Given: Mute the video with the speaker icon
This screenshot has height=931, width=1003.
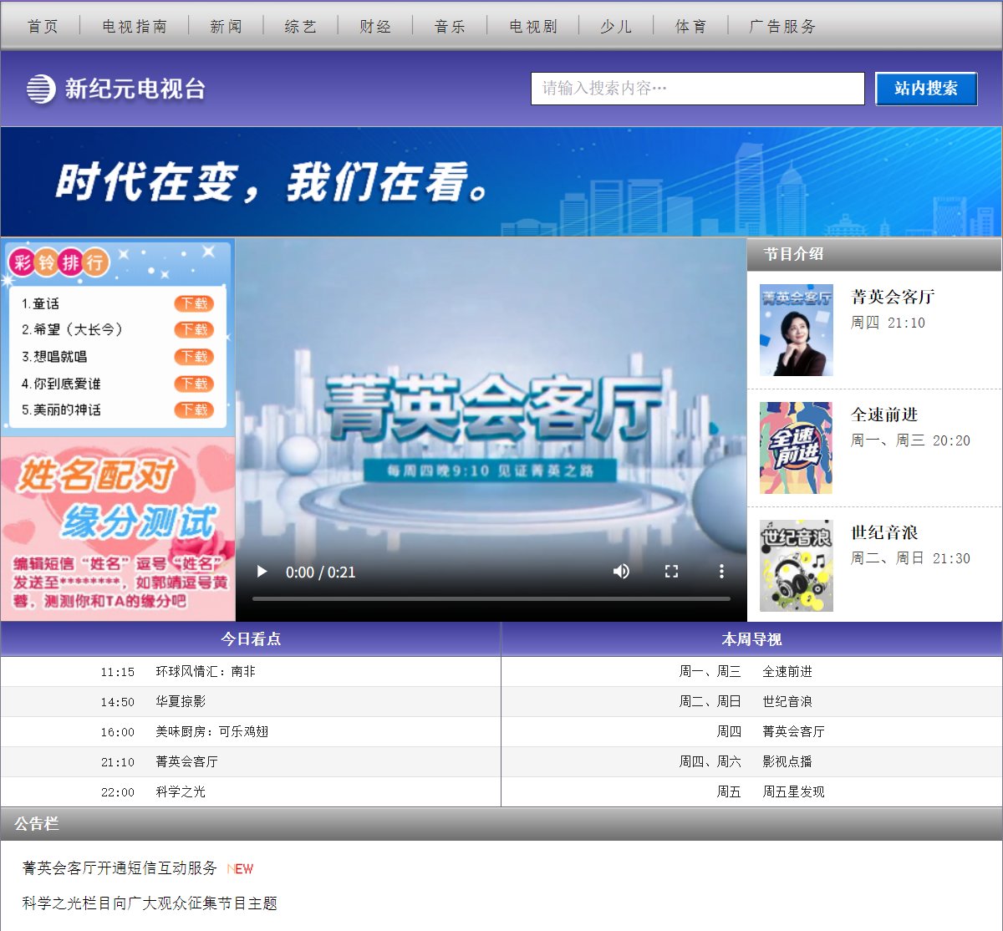Looking at the screenshot, I should [621, 572].
